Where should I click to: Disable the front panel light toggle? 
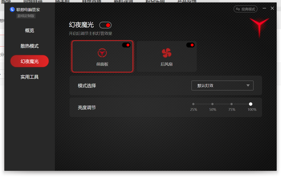(x=126, y=45)
